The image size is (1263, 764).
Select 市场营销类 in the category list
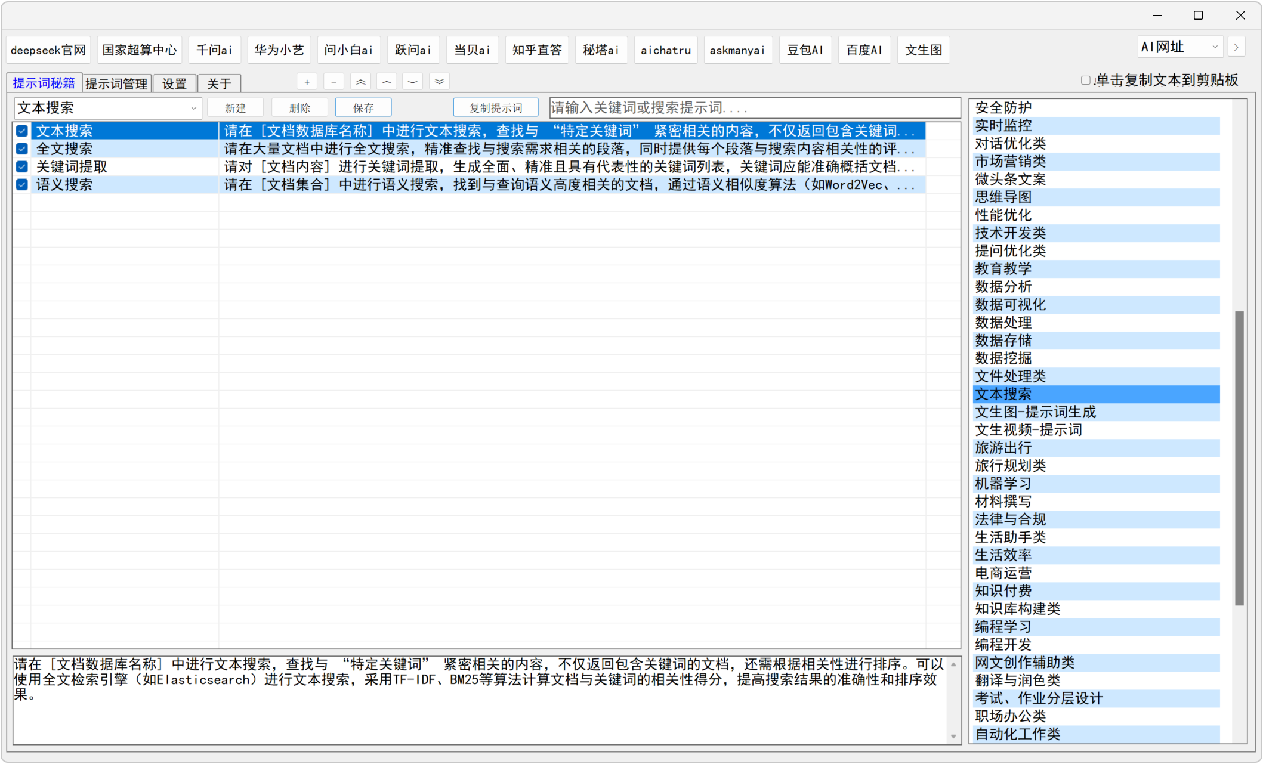click(x=1096, y=162)
